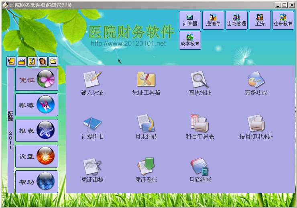Click the portrait photo icon in small toolbar
The image size is (297, 208).
(43, 61)
